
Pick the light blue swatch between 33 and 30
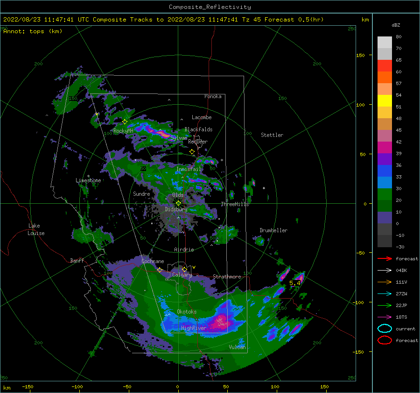[385, 182]
